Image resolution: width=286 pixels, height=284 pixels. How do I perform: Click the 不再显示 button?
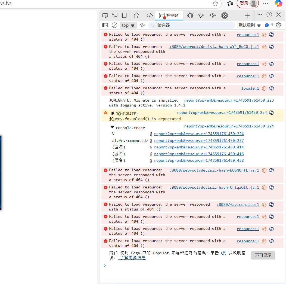point(263,255)
